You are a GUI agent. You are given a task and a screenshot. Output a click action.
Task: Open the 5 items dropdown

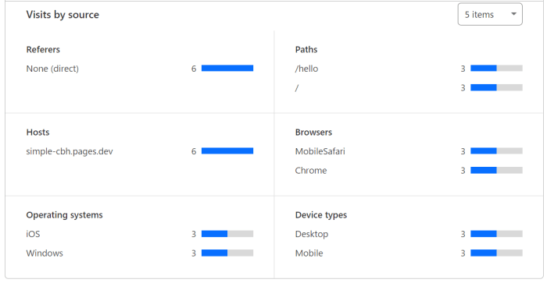(490, 14)
